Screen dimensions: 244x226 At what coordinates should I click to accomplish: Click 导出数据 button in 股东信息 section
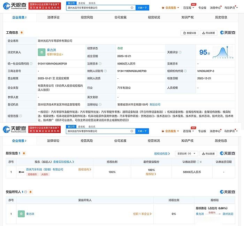pos(208,154)
